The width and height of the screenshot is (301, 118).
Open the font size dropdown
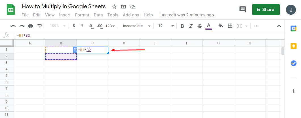166,26
